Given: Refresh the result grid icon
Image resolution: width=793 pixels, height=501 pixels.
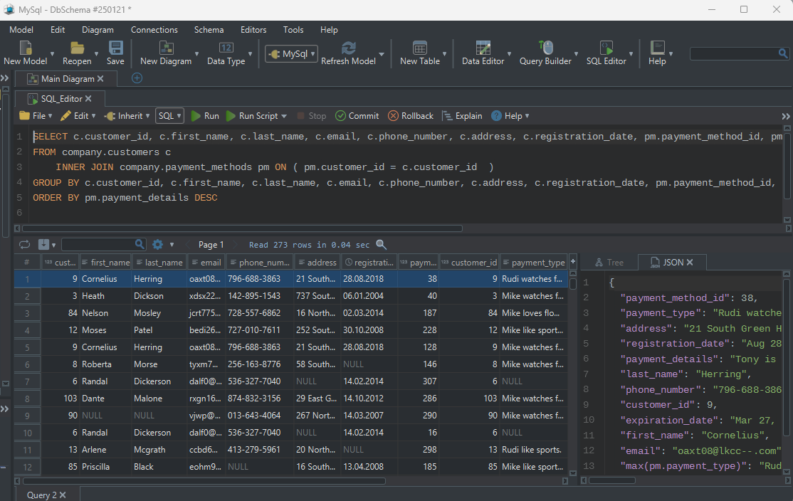Looking at the screenshot, I should click(24, 245).
